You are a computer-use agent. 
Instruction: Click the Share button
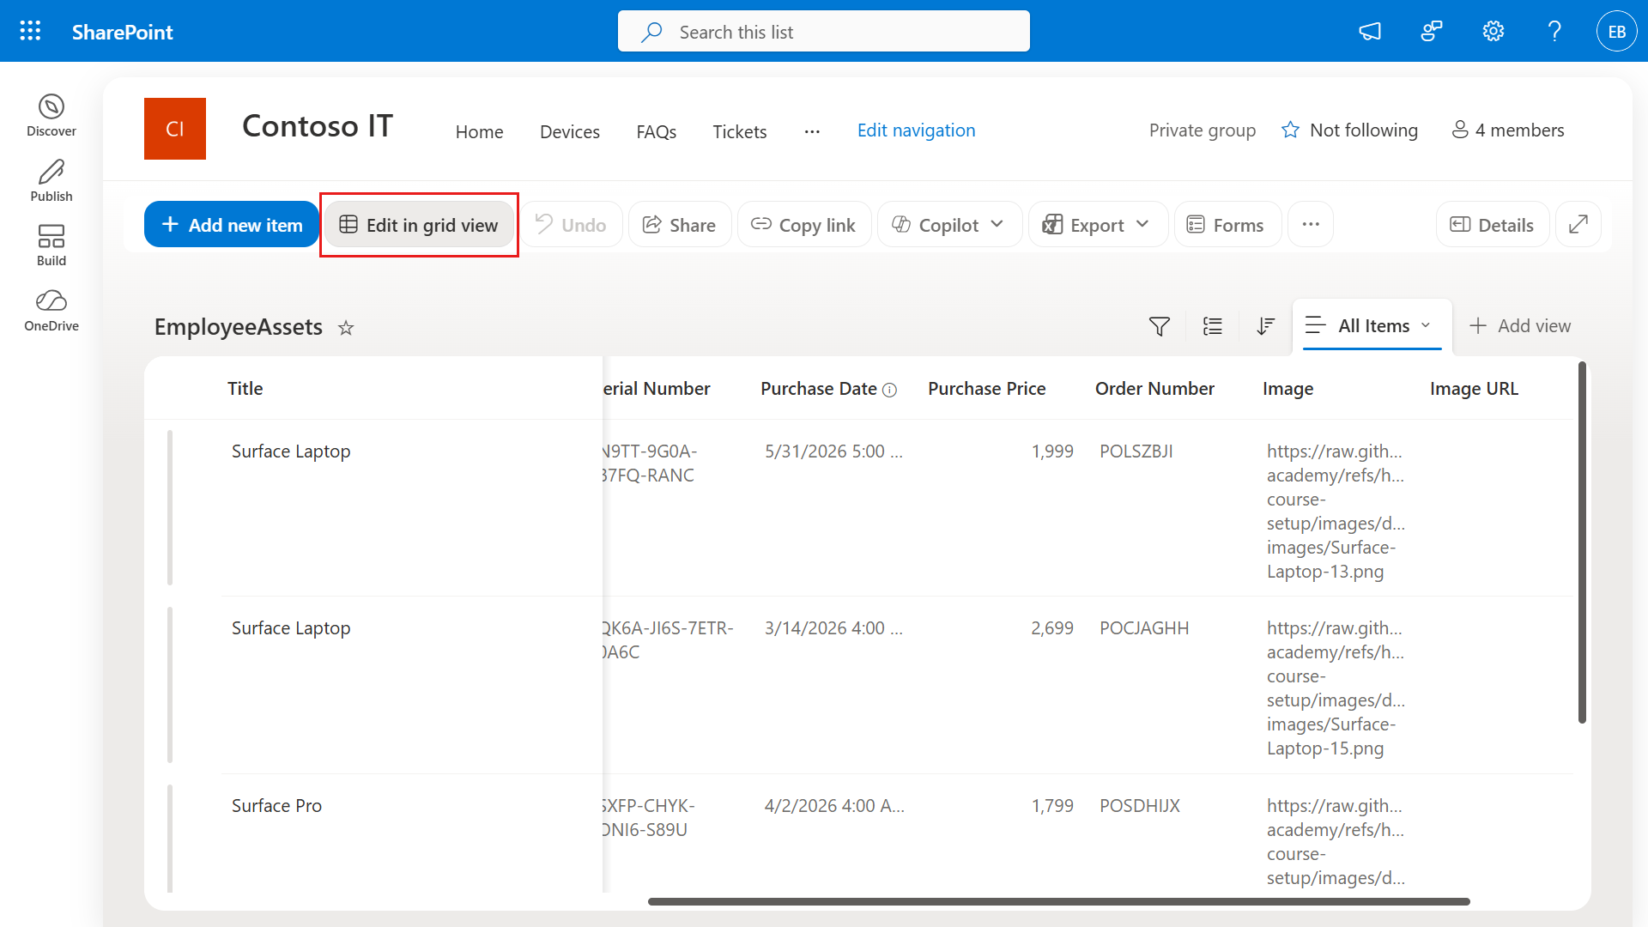click(680, 224)
